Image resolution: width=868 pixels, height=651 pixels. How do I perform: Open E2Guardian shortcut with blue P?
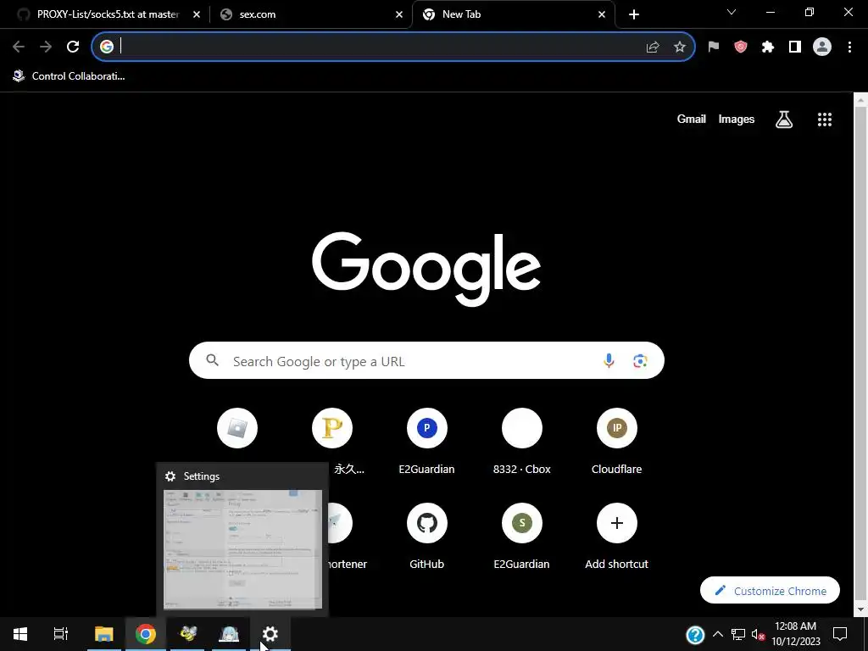[427, 441]
